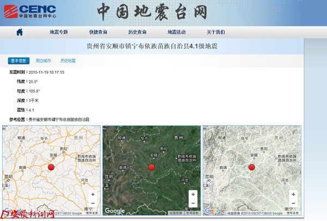Zoom out on the road map
Image resolution: width=327 pixels, height=221 pixels.
[x=93, y=204]
